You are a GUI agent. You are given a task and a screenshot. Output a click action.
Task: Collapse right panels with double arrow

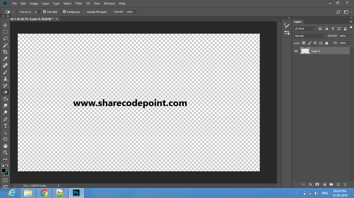(x=351, y=18)
